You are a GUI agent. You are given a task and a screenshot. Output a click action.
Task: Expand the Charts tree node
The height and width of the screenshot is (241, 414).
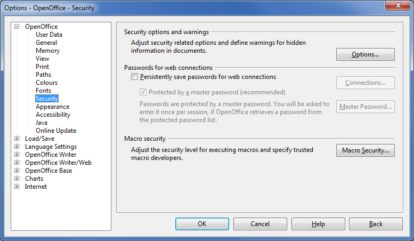17,179
